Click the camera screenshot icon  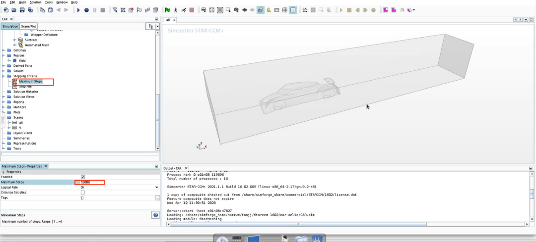point(236,10)
